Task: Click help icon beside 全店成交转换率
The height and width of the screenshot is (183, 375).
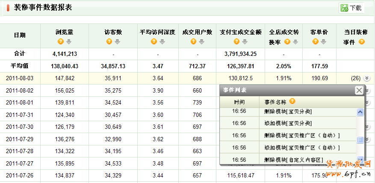Action: pyautogui.click(x=287, y=42)
